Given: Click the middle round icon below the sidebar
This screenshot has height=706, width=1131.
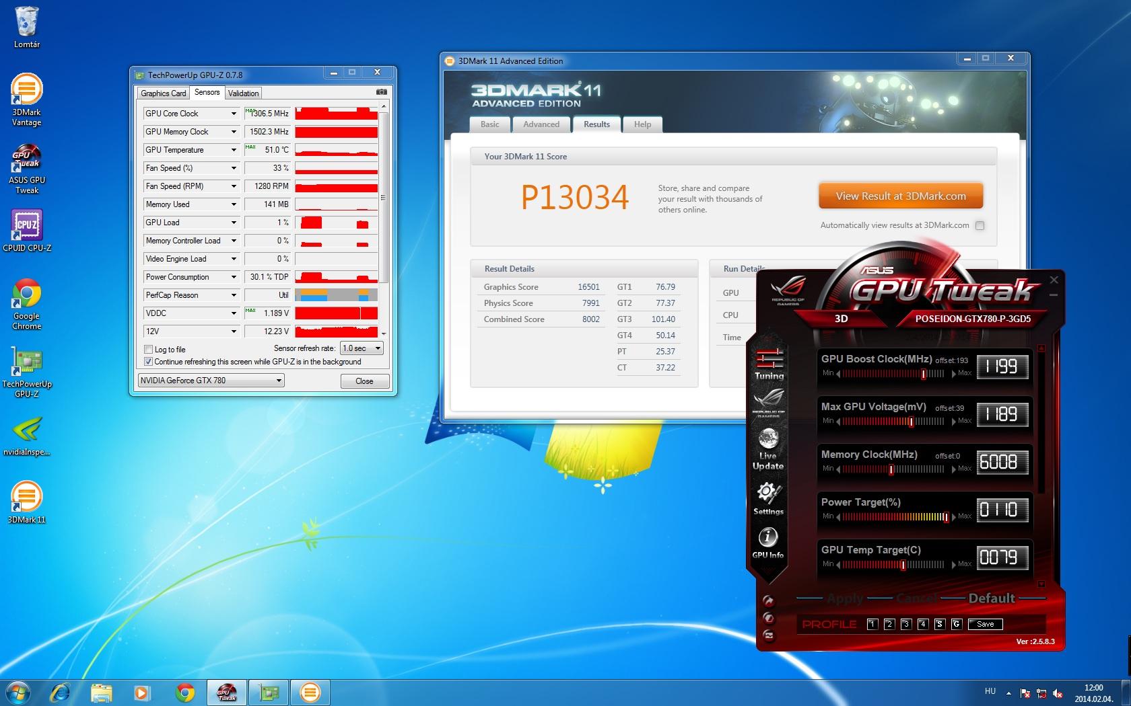Looking at the screenshot, I should (x=768, y=618).
